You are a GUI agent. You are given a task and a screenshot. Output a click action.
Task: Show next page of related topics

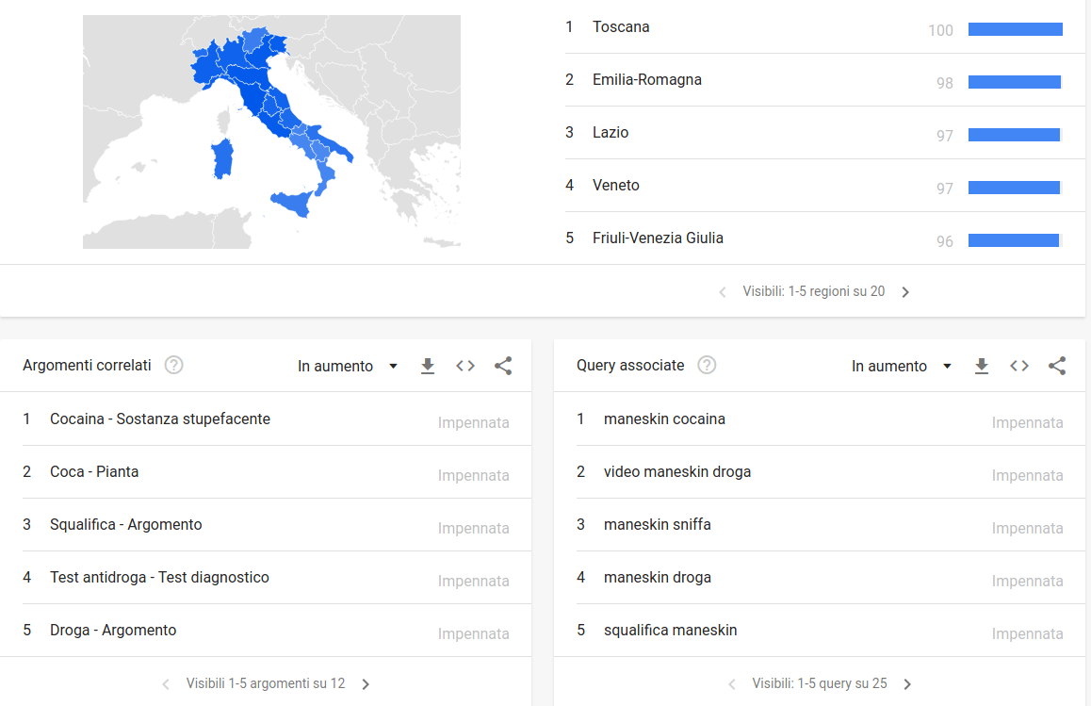pos(366,684)
